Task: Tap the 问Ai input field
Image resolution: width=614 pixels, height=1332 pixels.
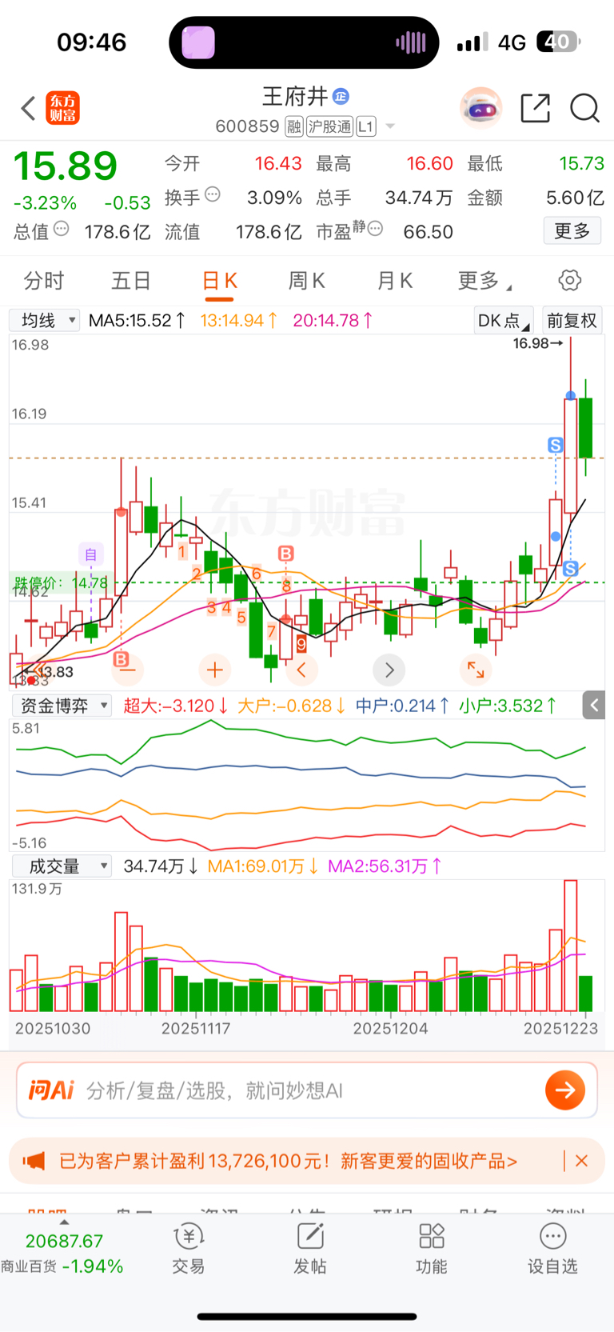Action: tap(307, 1090)
